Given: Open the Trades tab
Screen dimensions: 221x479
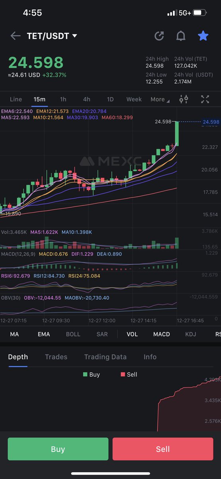Looking at the screenshot, I should [x=56, y=357].
